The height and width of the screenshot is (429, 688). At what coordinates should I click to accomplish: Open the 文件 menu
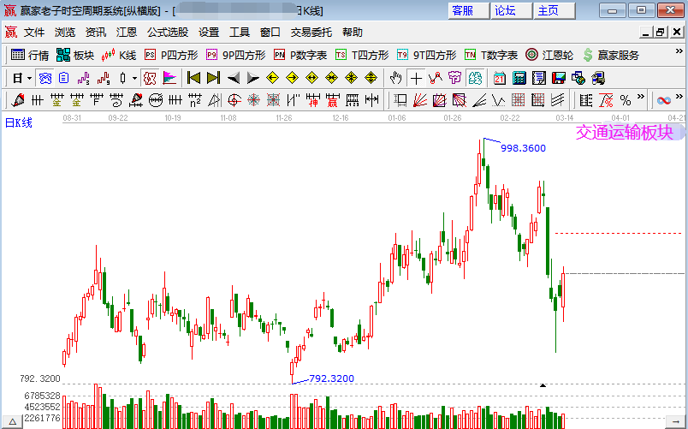point(33,32)
